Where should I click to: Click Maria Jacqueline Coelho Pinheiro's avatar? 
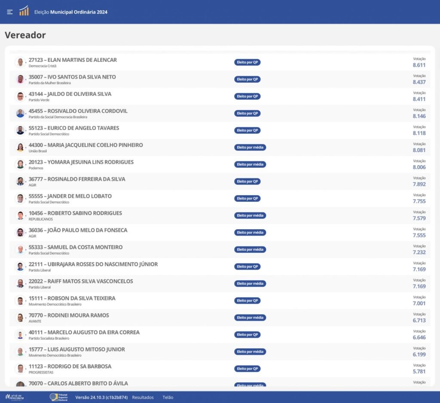(x=20, y=148)
